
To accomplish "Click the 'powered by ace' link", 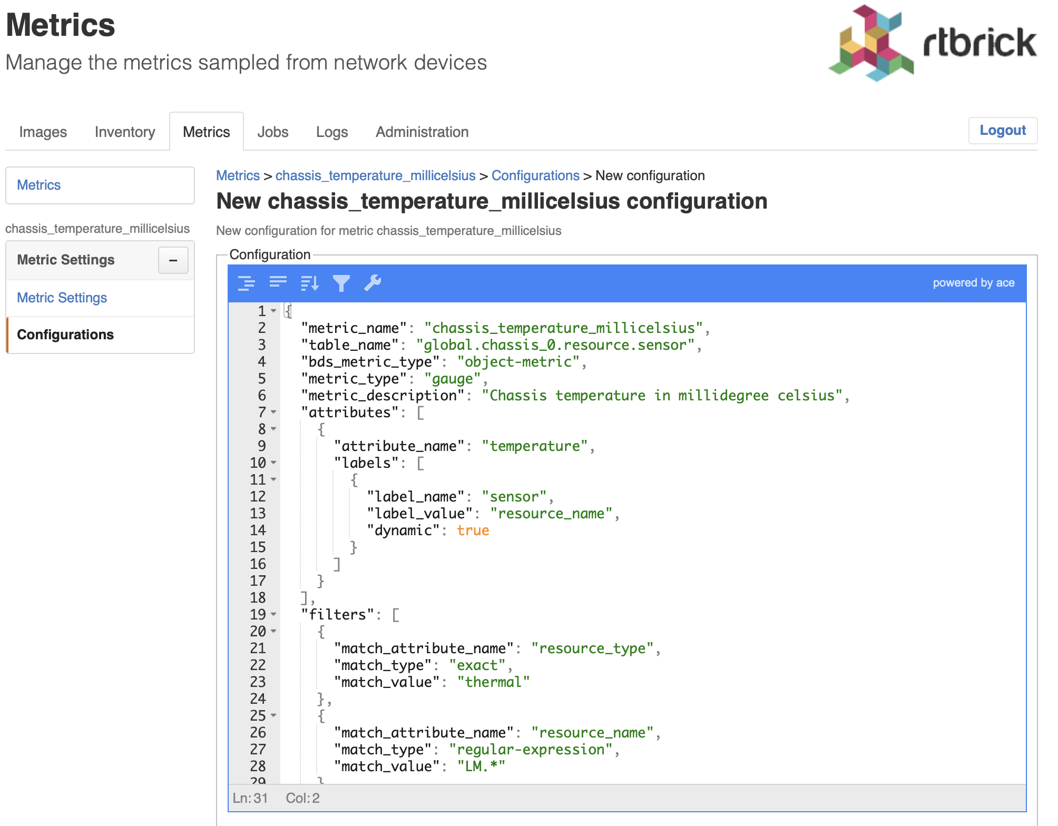I will (x=974, y=283).
